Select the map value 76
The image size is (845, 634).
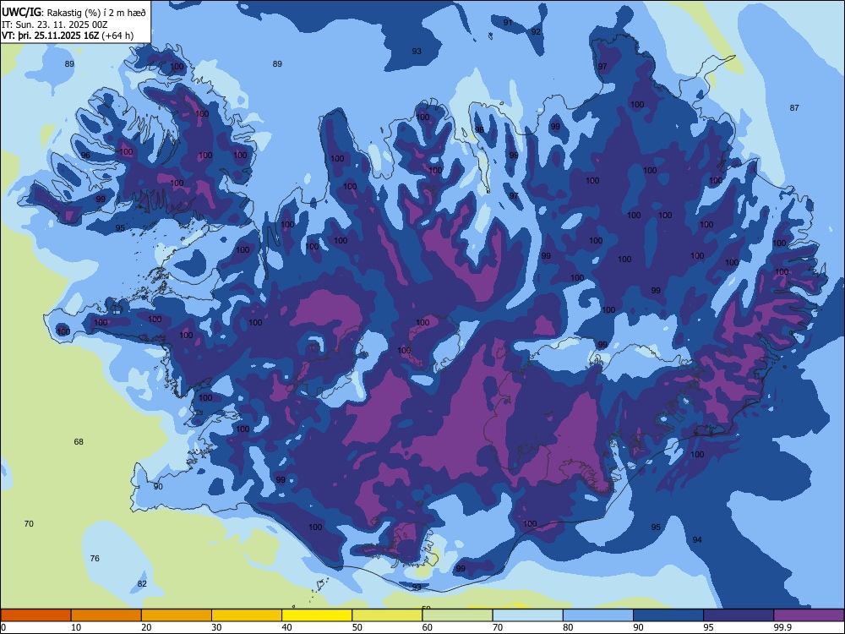coord(95,559)
